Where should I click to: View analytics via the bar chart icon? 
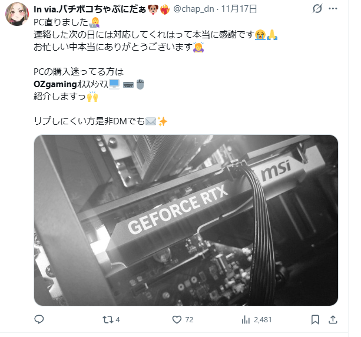(246, 320)
